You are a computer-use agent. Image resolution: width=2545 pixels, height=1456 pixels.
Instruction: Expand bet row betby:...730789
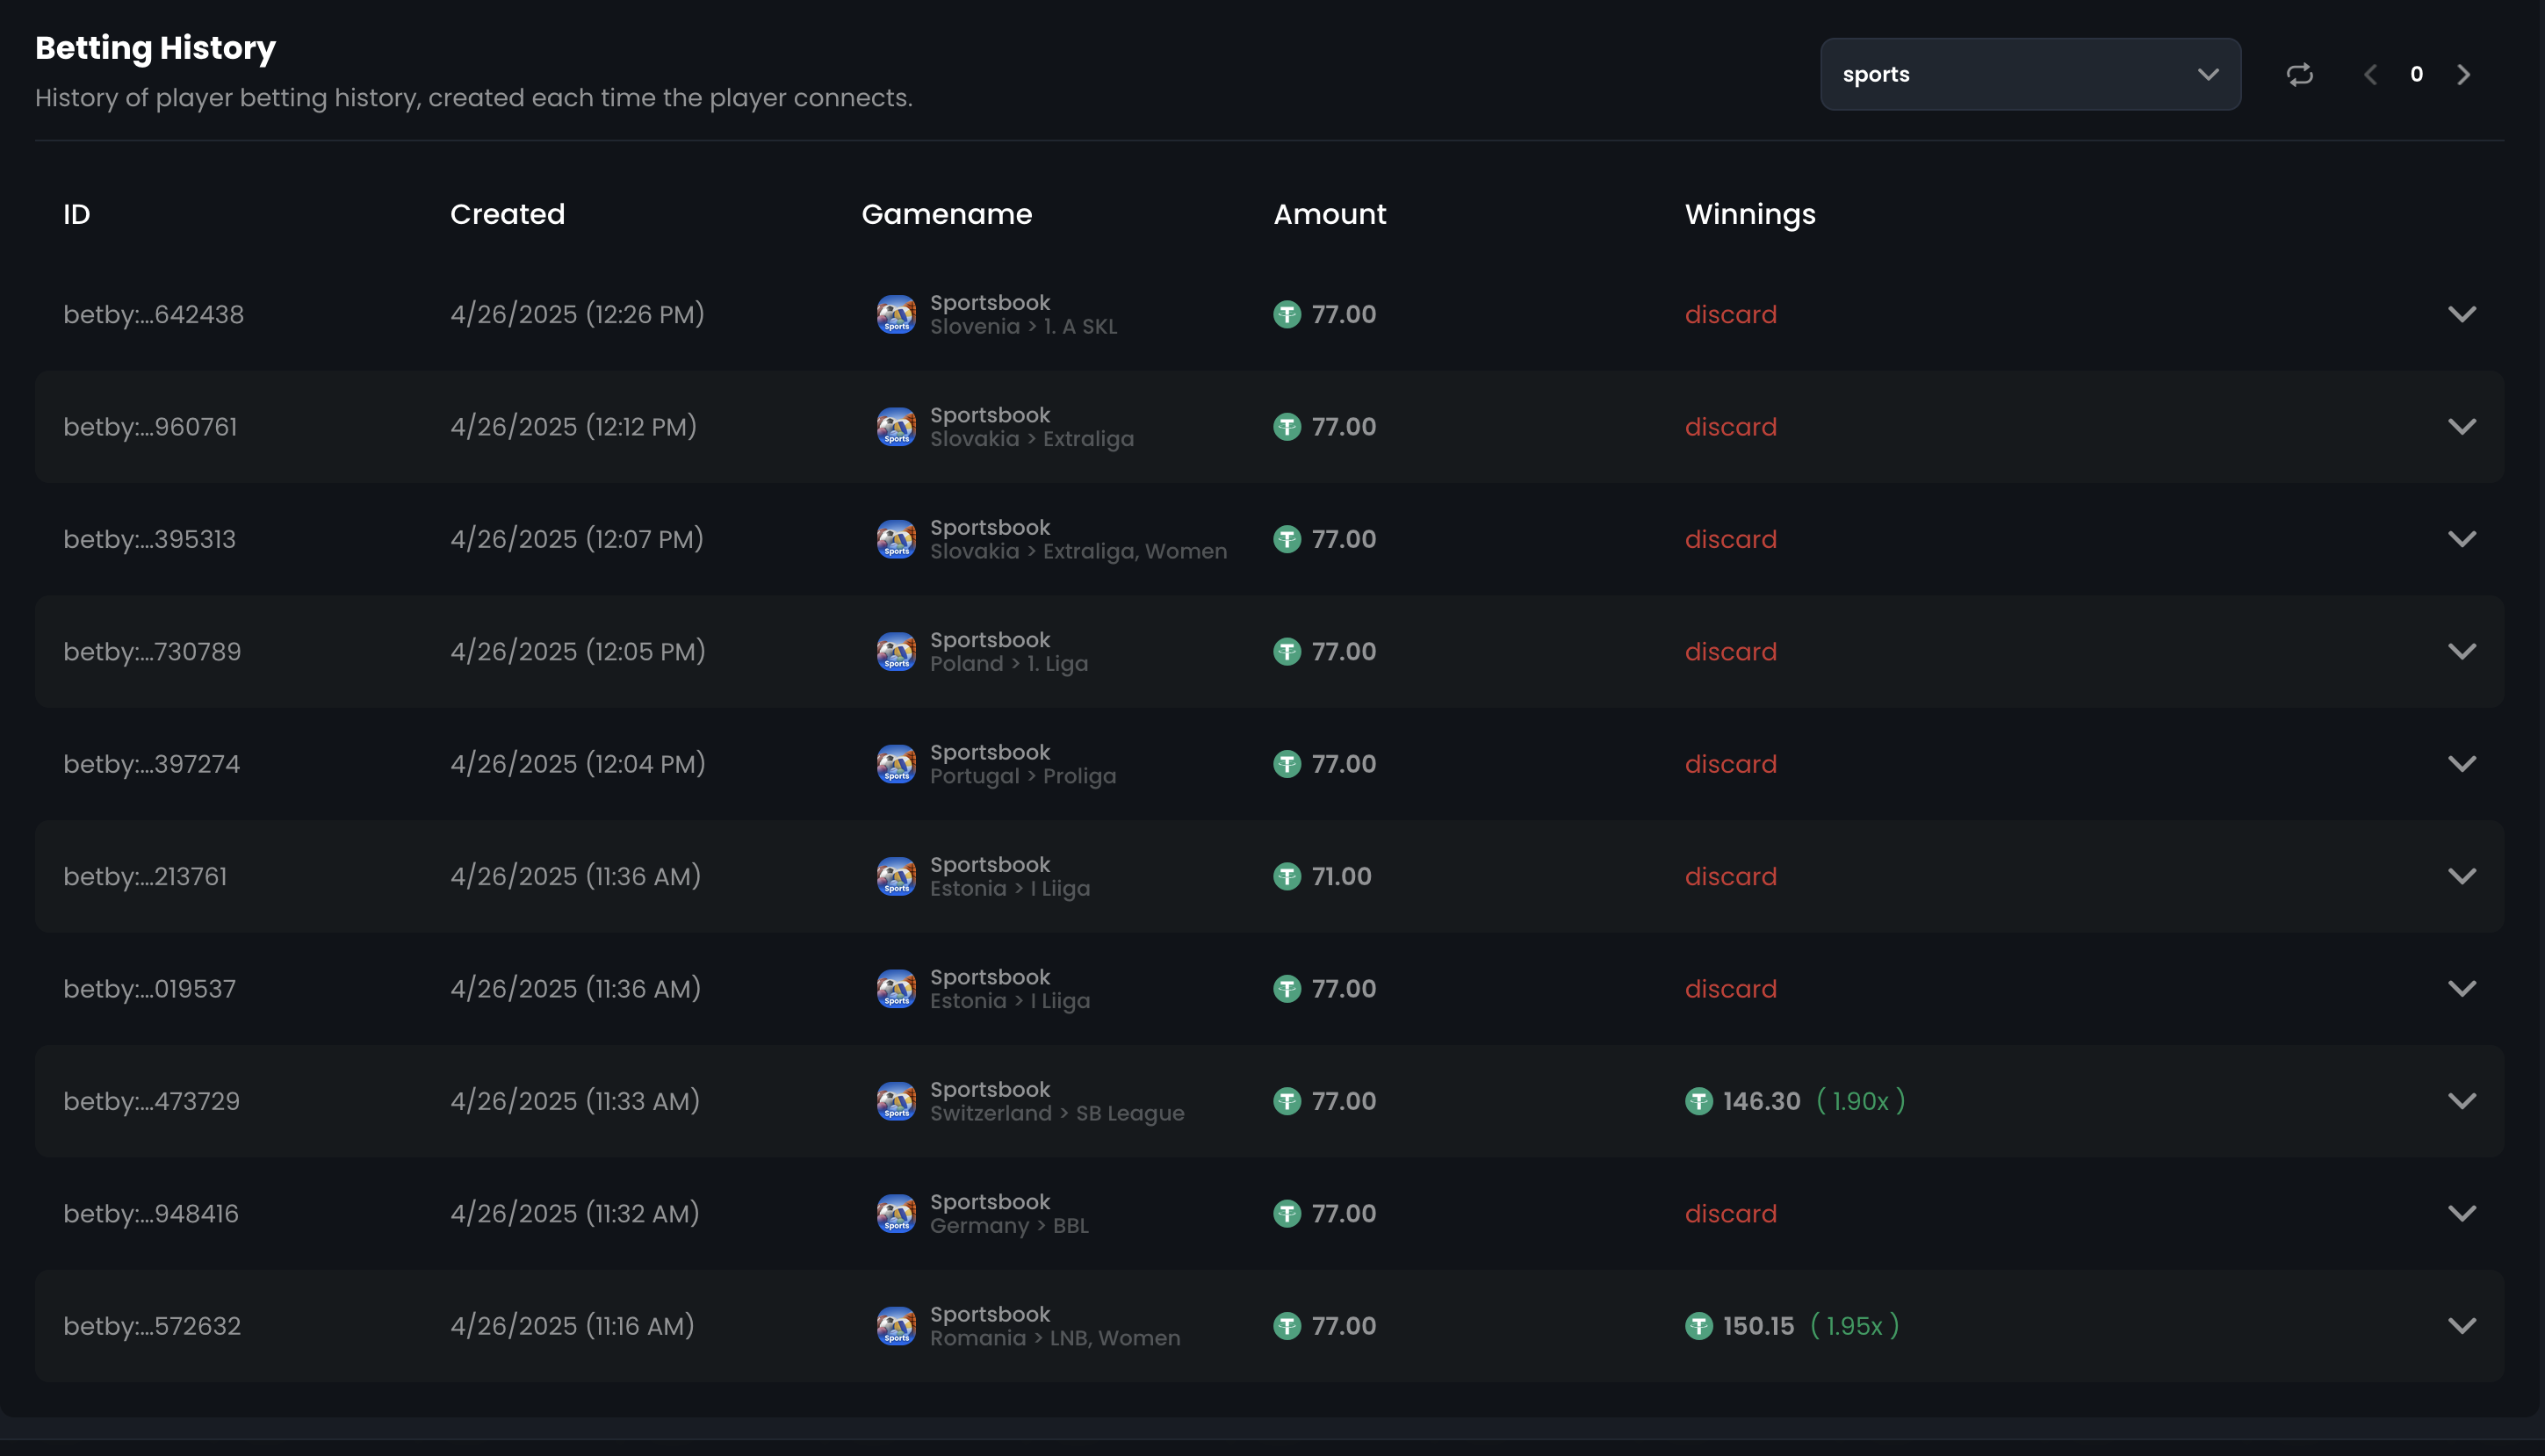[2462, 651]
